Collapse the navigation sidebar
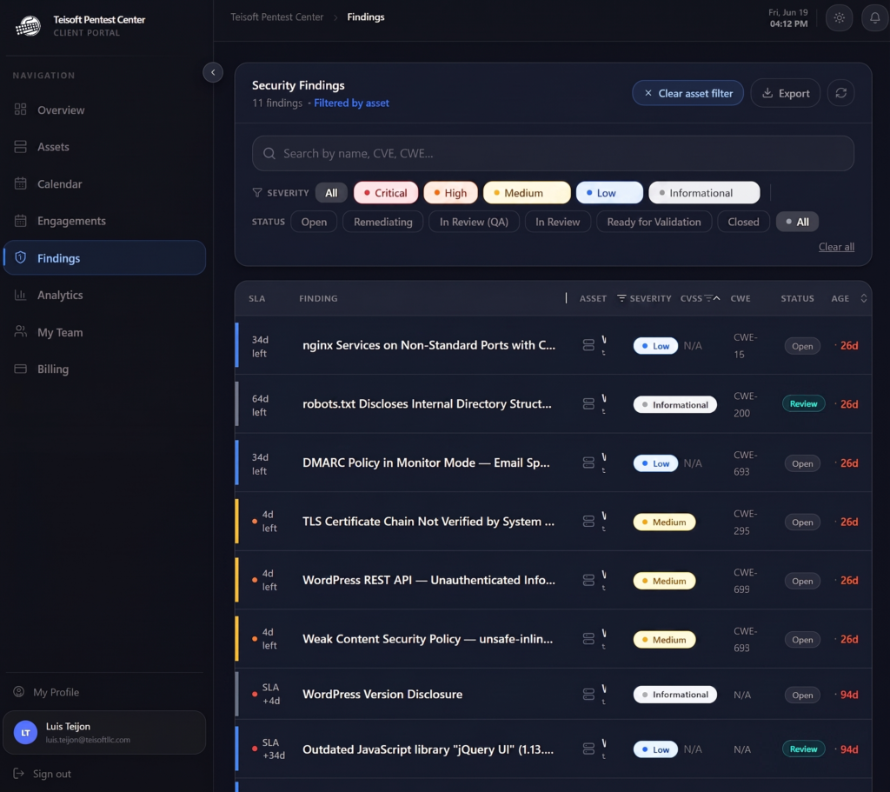 point(213,72)
